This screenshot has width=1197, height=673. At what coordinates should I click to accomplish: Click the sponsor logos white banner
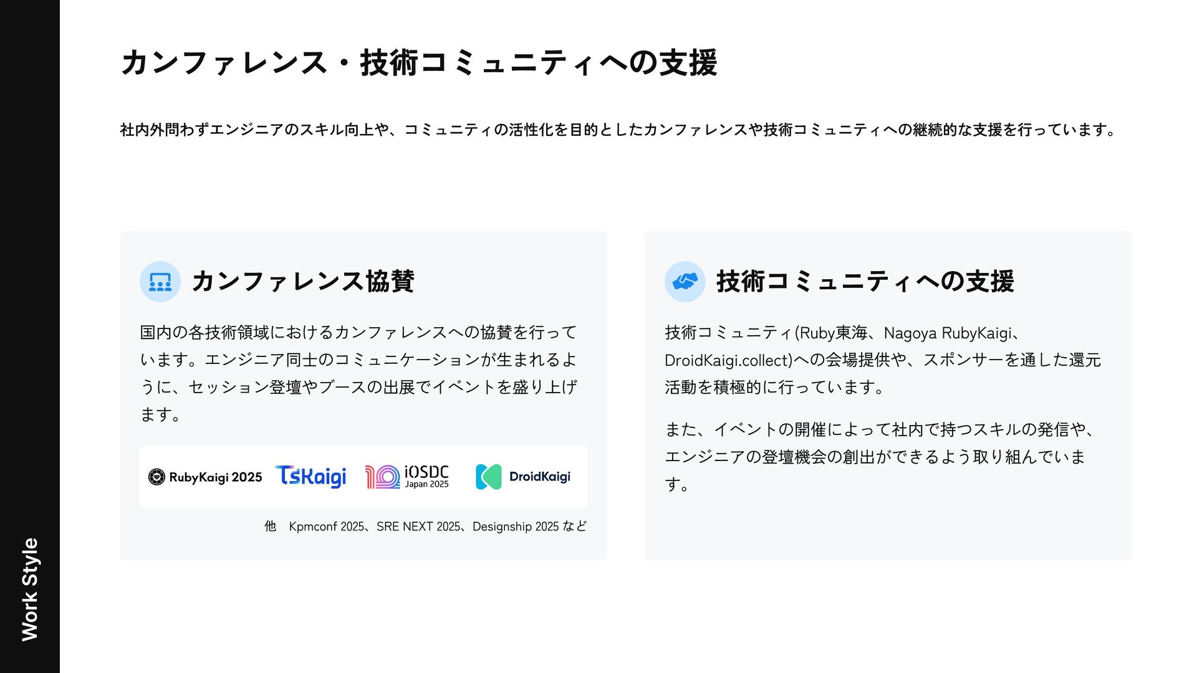(363, 477)
